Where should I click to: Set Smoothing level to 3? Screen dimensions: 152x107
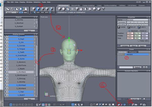[136, 25]
